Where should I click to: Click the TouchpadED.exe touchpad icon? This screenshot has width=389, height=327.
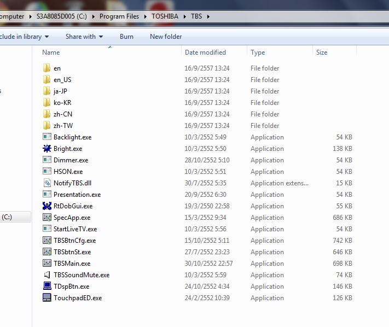click(x=47, y=297)
